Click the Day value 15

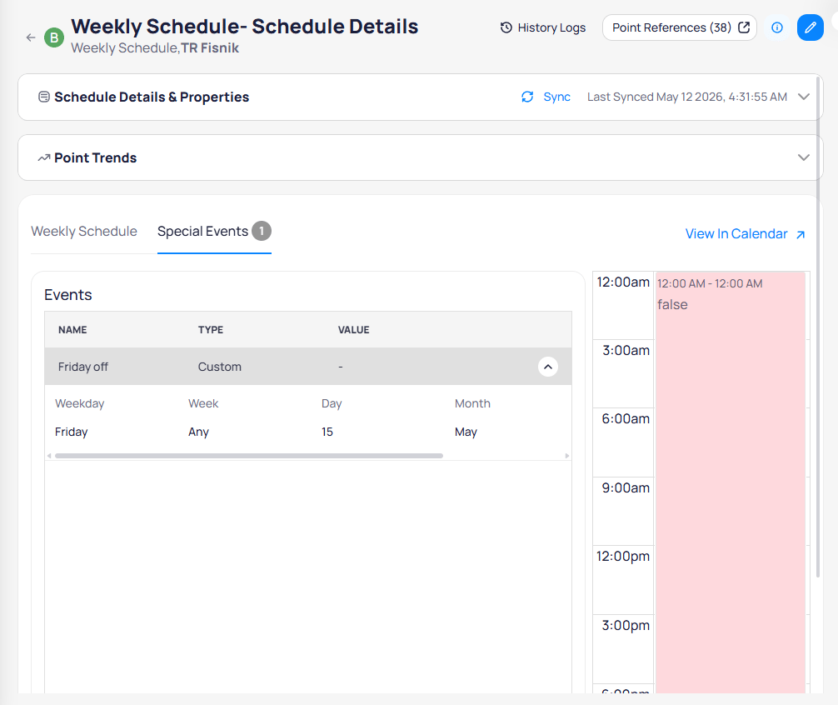point(327,432)
